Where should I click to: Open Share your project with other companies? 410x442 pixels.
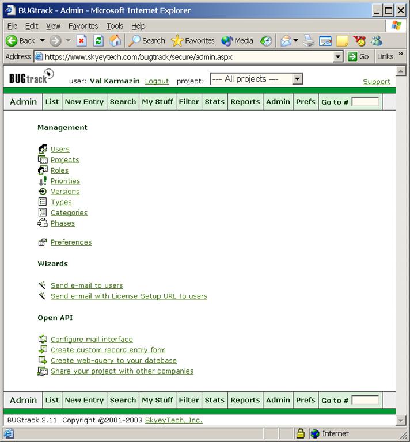coord(122,371)
